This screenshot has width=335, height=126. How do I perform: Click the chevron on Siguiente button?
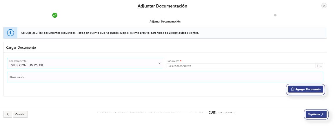[323, 114]
